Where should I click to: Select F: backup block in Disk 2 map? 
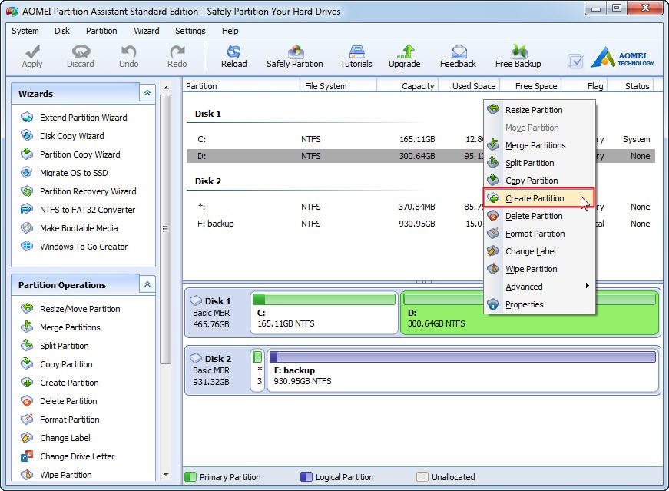coord(463,370)
